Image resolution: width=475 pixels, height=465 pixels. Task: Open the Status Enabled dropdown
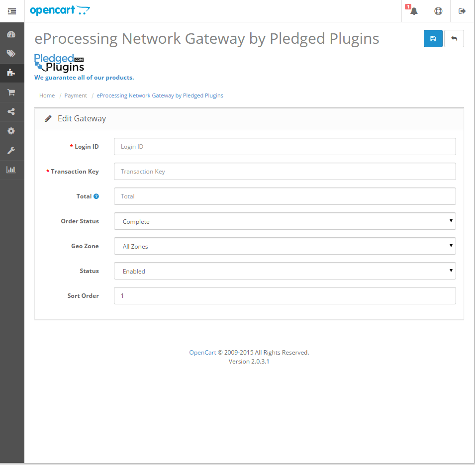pos(285,271)
